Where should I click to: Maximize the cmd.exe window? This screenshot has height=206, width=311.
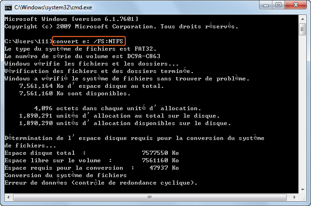(278, 5)
